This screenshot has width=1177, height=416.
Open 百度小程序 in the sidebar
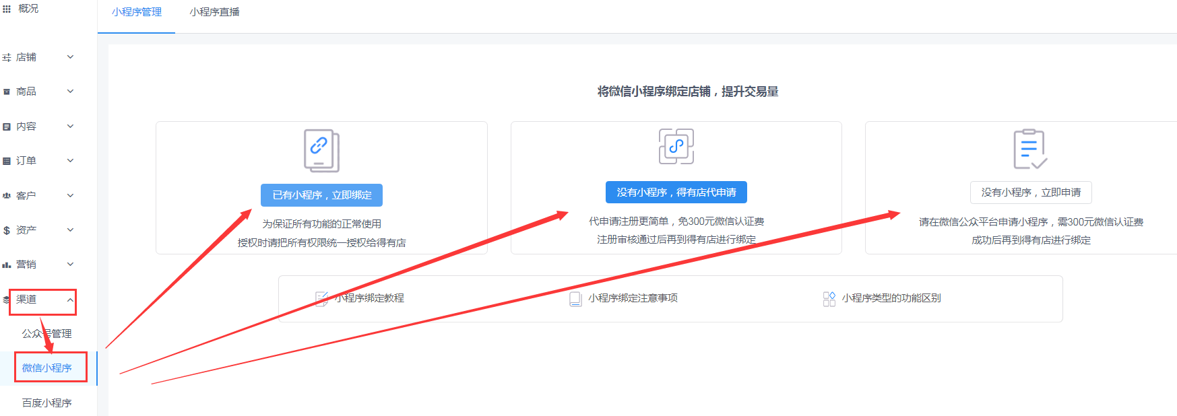click(x=46, y=403)
